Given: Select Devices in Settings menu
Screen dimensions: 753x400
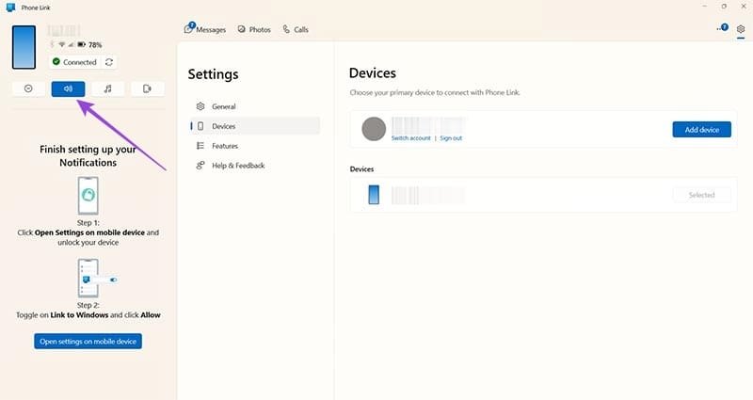Looking at the screenshot, I should 255,126.
